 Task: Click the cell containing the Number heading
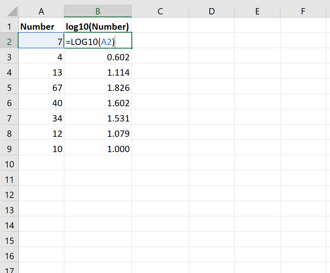click(x=41, y=26)
